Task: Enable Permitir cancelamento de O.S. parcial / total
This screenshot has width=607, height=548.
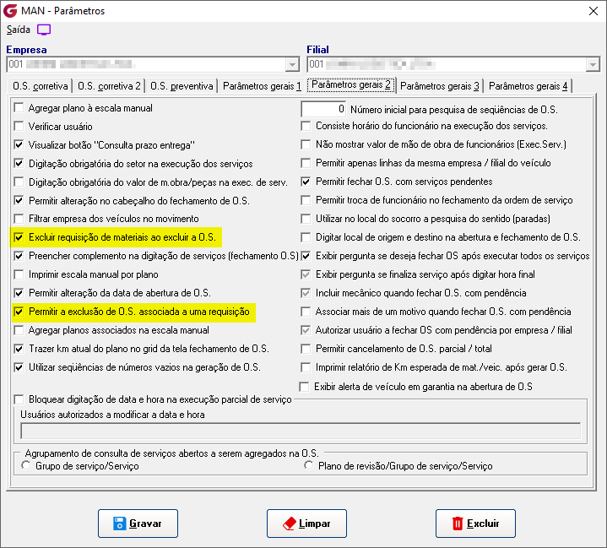Action: click(306, 349)
